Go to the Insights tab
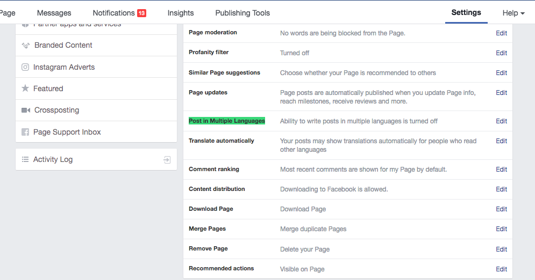535x280 pixels. pos(181,13)
